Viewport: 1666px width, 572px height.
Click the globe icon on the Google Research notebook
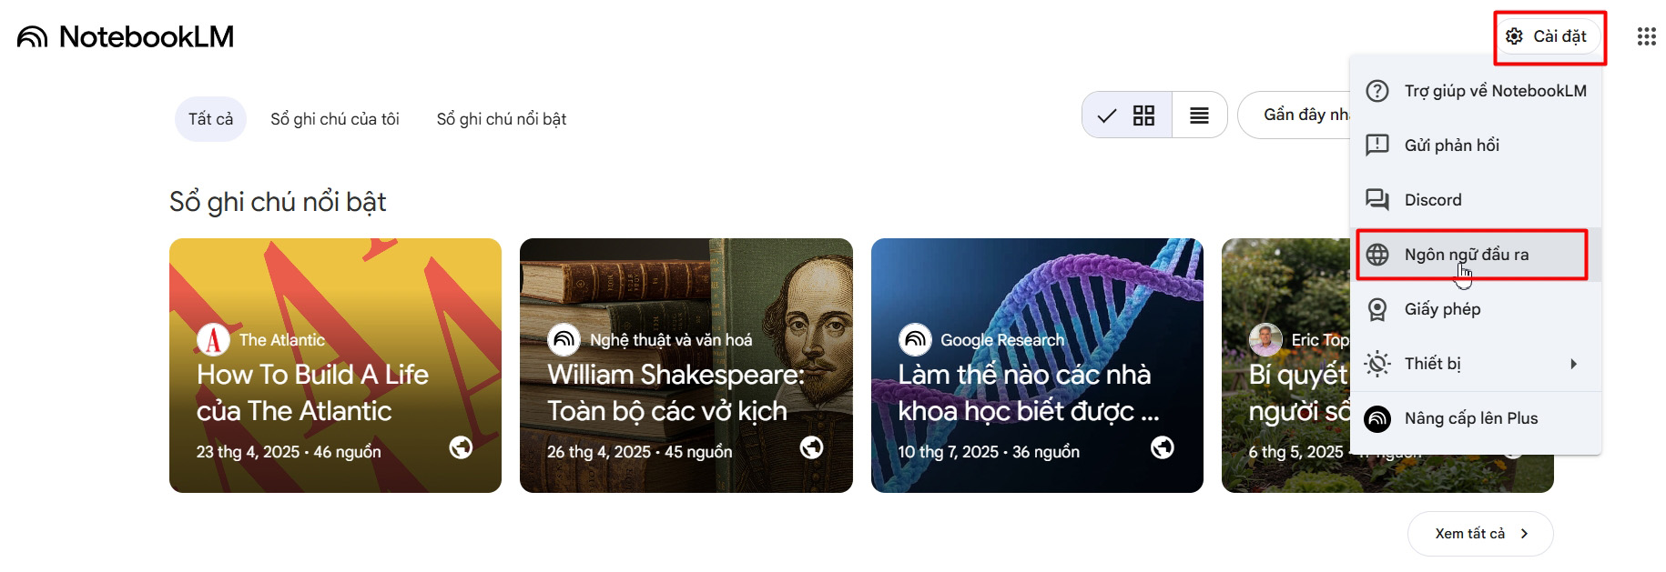(x=1163, y=447)
